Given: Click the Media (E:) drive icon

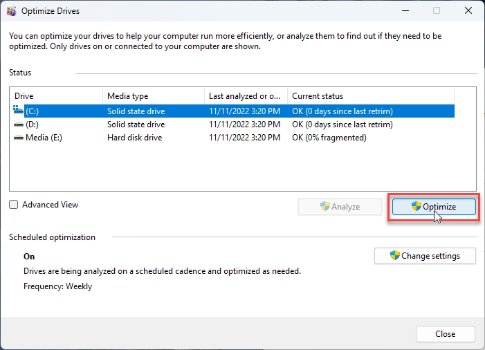Looking at the screenshot, I should click(x=19, y=138).
